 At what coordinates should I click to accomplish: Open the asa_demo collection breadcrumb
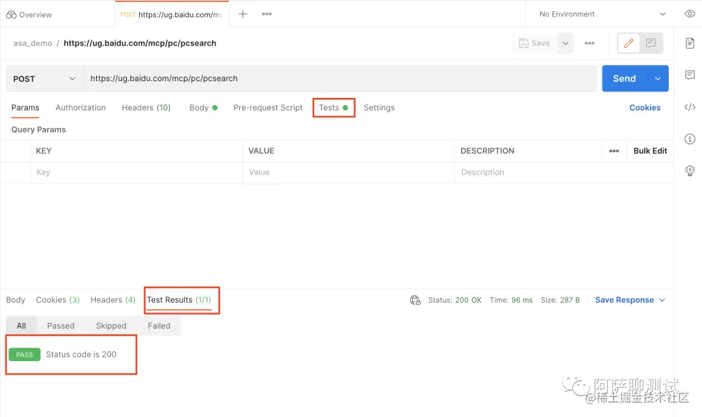click(x=32, y=43)
